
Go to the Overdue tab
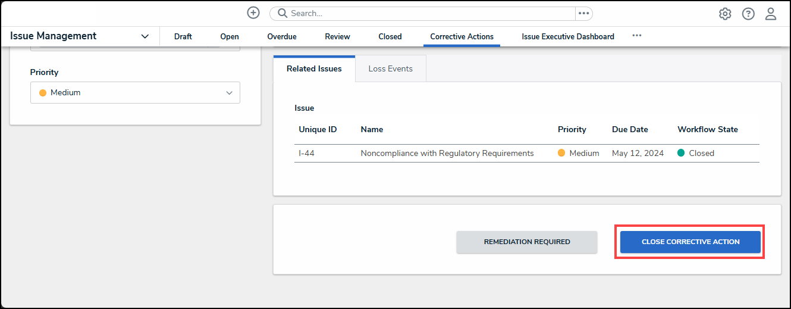[x=282, y=36]
